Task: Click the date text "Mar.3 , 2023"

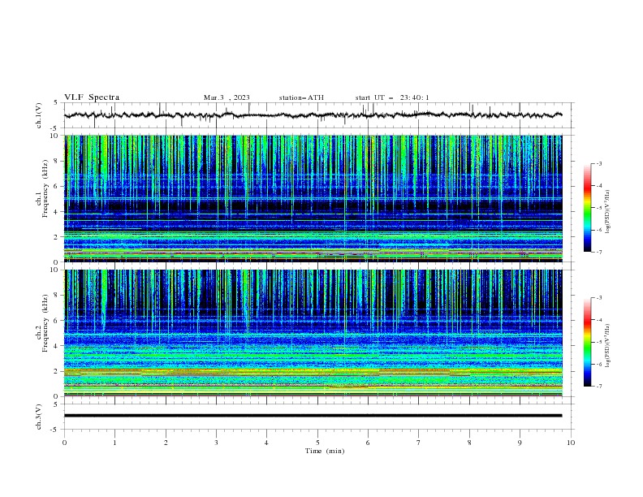Action: (227, 97)
